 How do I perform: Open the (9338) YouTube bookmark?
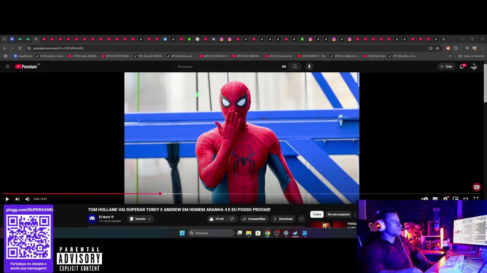[x=374, y=56]
